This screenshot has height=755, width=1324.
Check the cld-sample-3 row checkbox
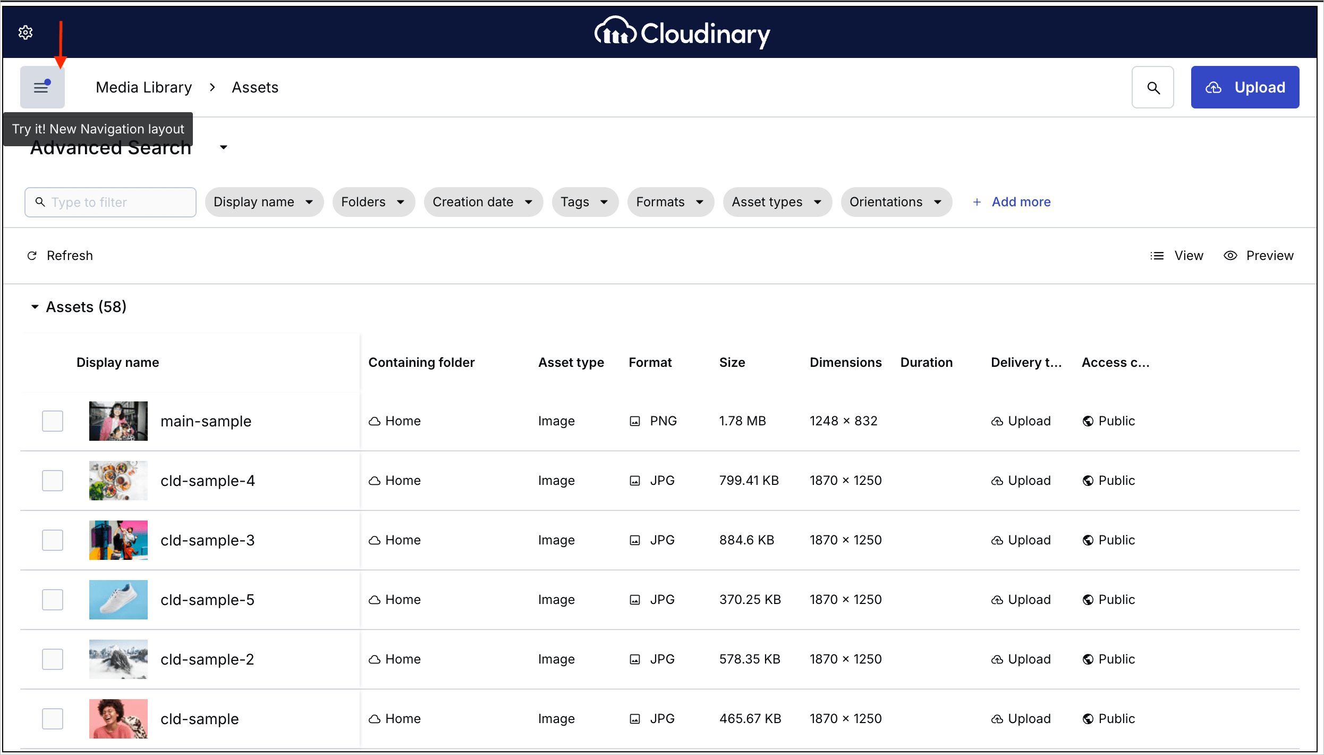(x=53, y=540)
